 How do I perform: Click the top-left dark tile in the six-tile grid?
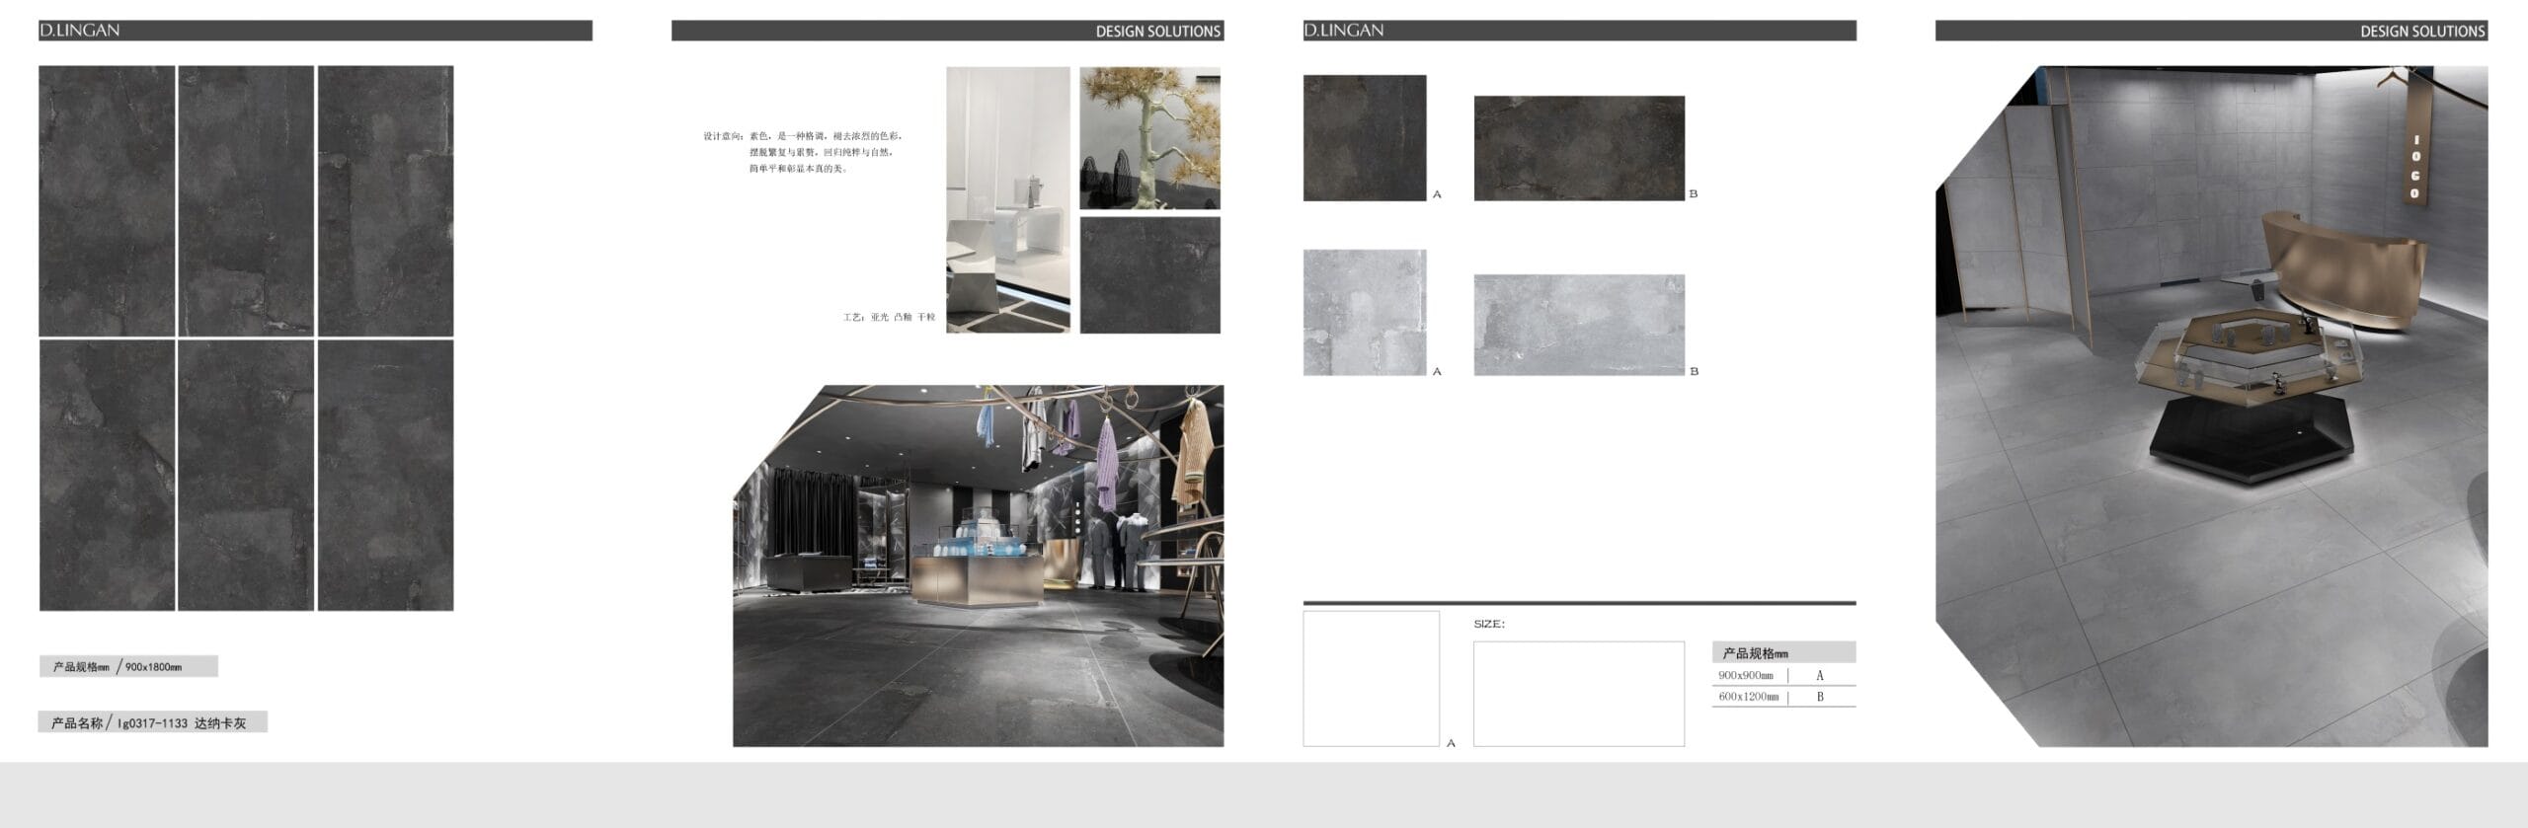click(x=107, y=201)
